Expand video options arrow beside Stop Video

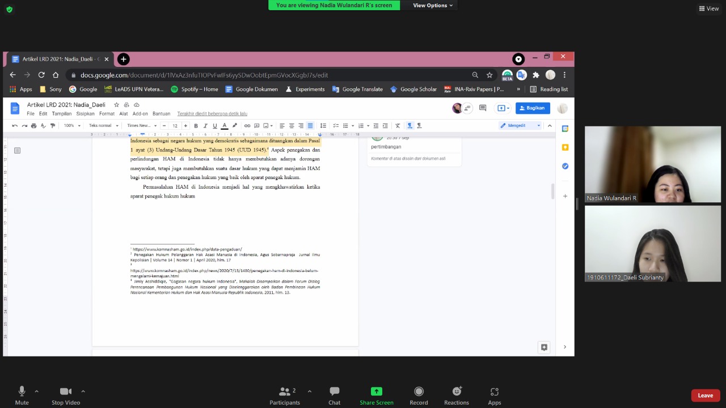coord(83,391)
